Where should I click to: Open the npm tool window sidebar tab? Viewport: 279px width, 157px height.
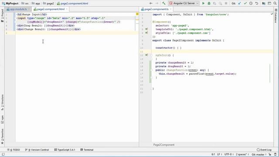point(2,119)
